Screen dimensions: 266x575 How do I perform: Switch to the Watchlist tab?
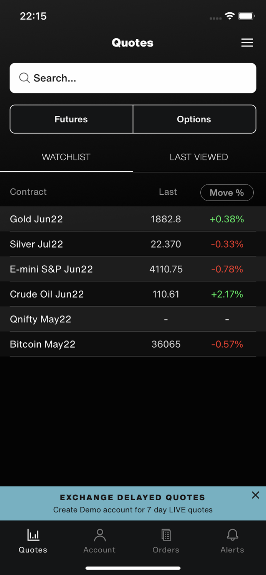pyautogui.click(x=66, y=157)
